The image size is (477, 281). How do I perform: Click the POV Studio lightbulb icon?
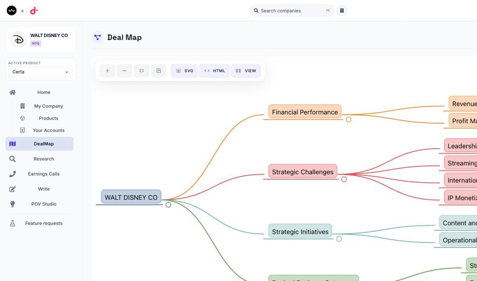pyautogui.click(x=12, y=204)
